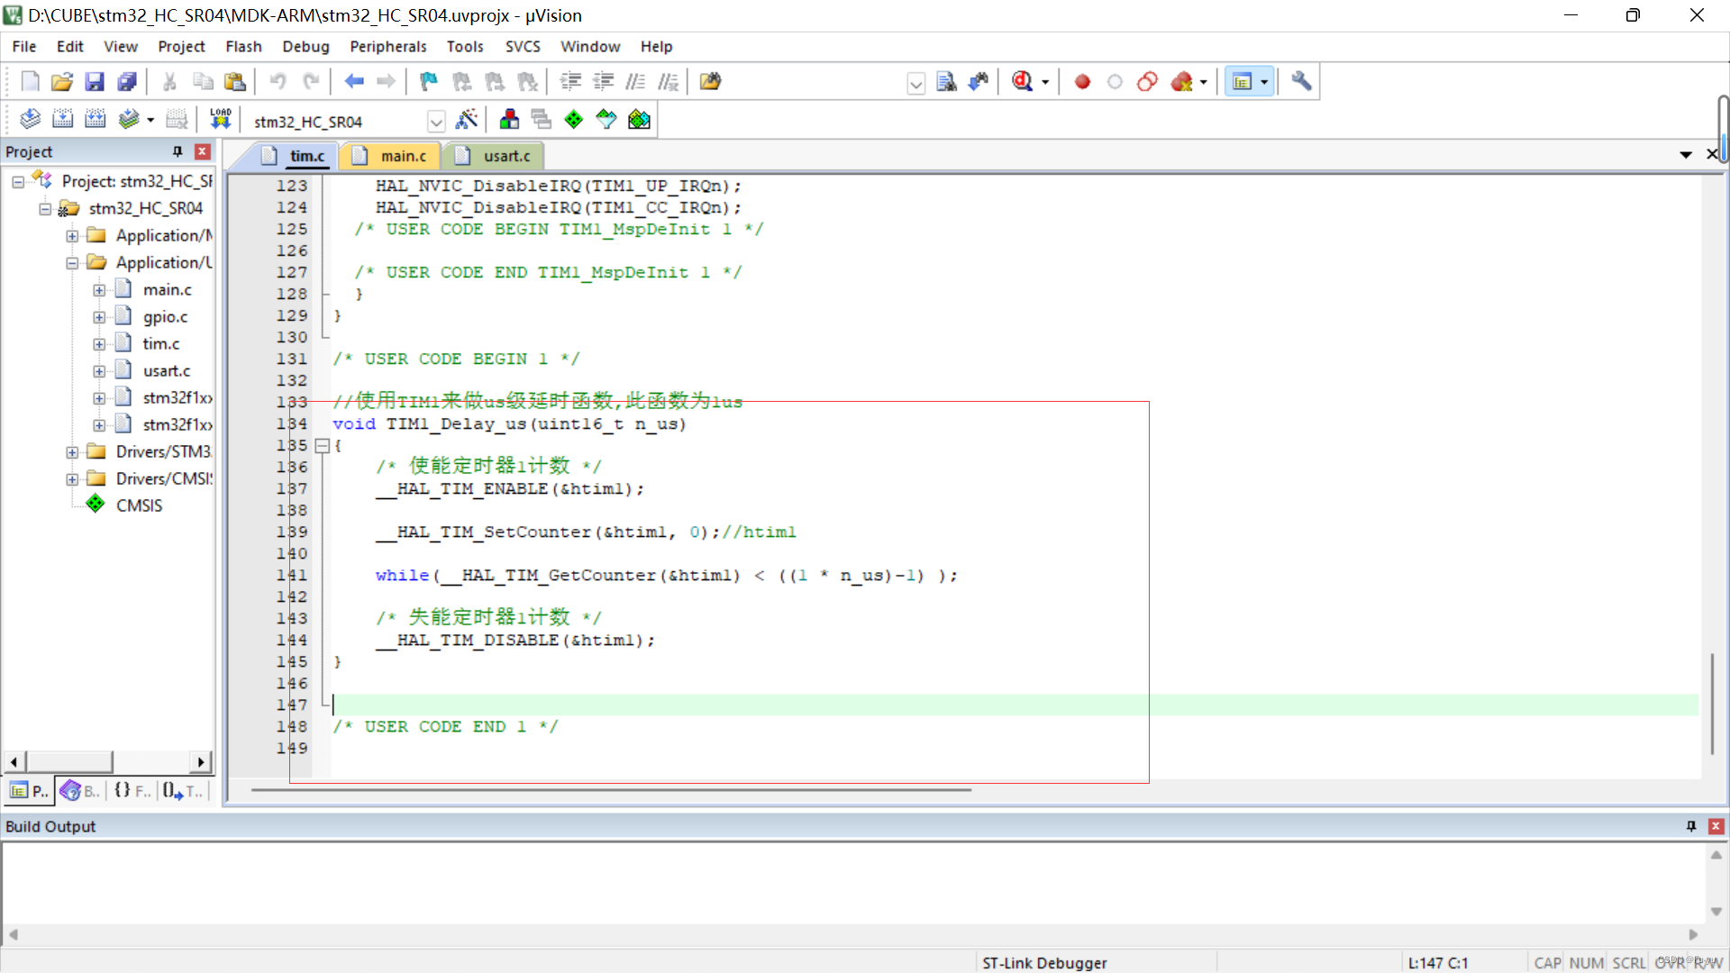The height and width of the screenshot is (973, 1730).
Task: Toggle bookmark with the flag icon
Action: (429, 82)
